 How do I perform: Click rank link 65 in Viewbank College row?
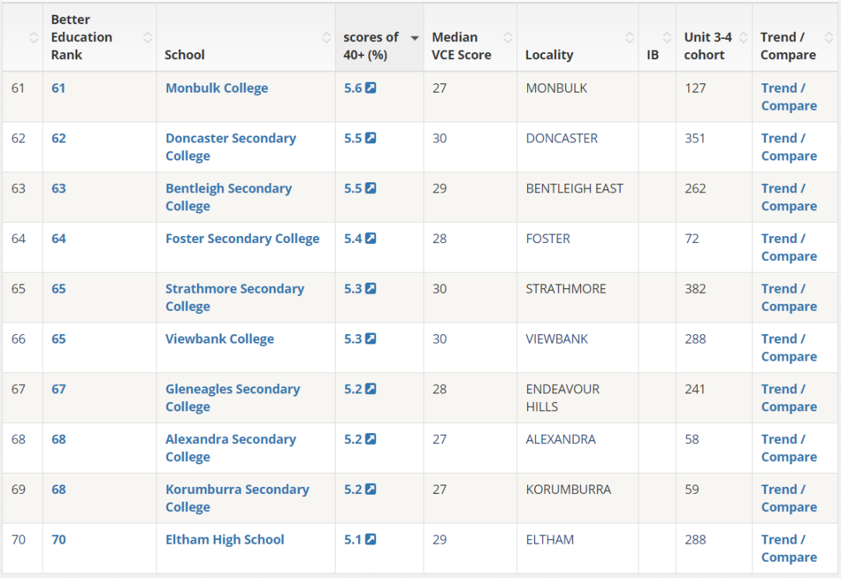click(58, 339)
